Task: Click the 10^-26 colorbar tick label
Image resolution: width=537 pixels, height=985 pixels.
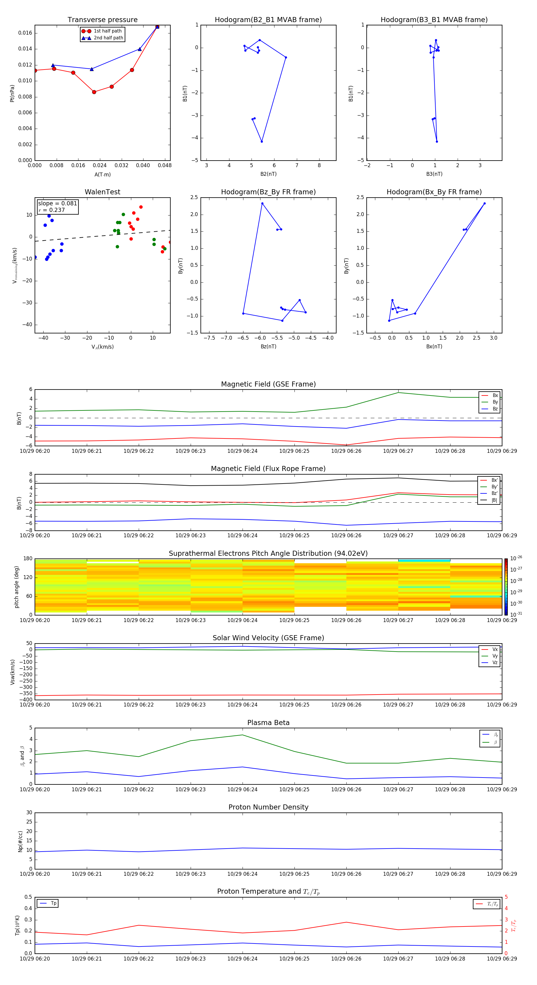Action: [x=516, y=558]
